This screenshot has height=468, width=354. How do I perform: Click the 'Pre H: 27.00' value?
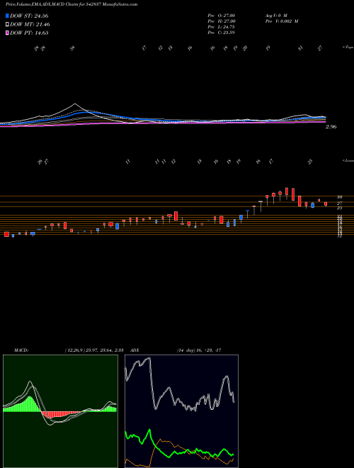(x=222, y=21)
